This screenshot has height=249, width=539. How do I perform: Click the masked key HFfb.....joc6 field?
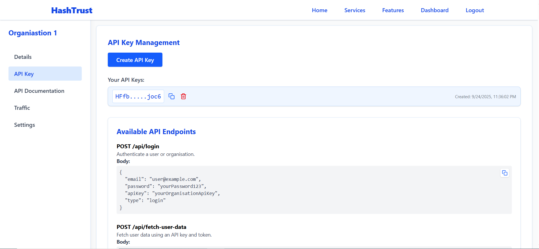(x=138, y=96)
